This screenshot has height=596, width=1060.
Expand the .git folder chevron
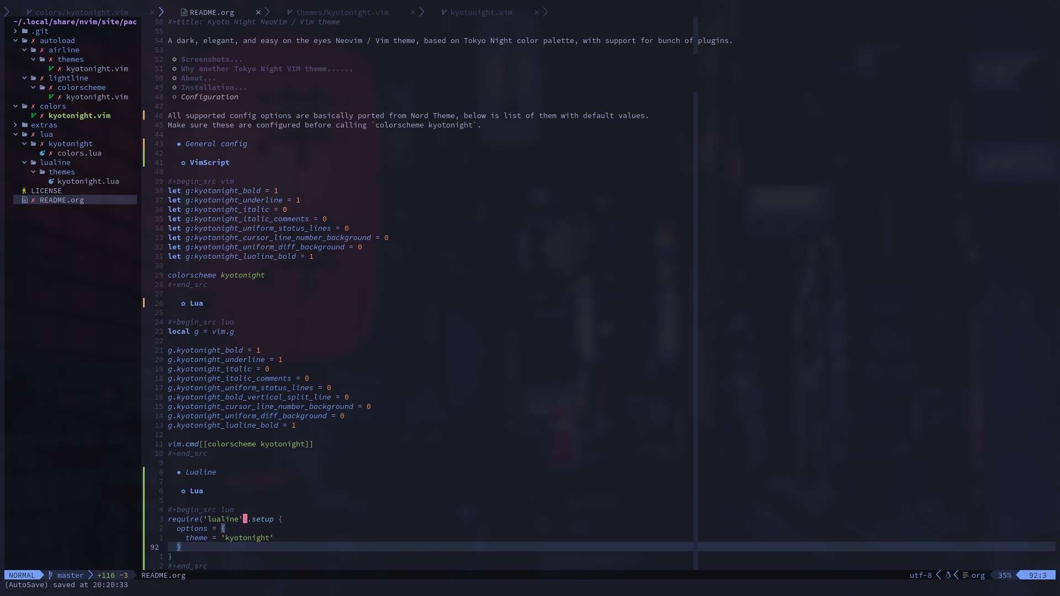click(15, 31)
